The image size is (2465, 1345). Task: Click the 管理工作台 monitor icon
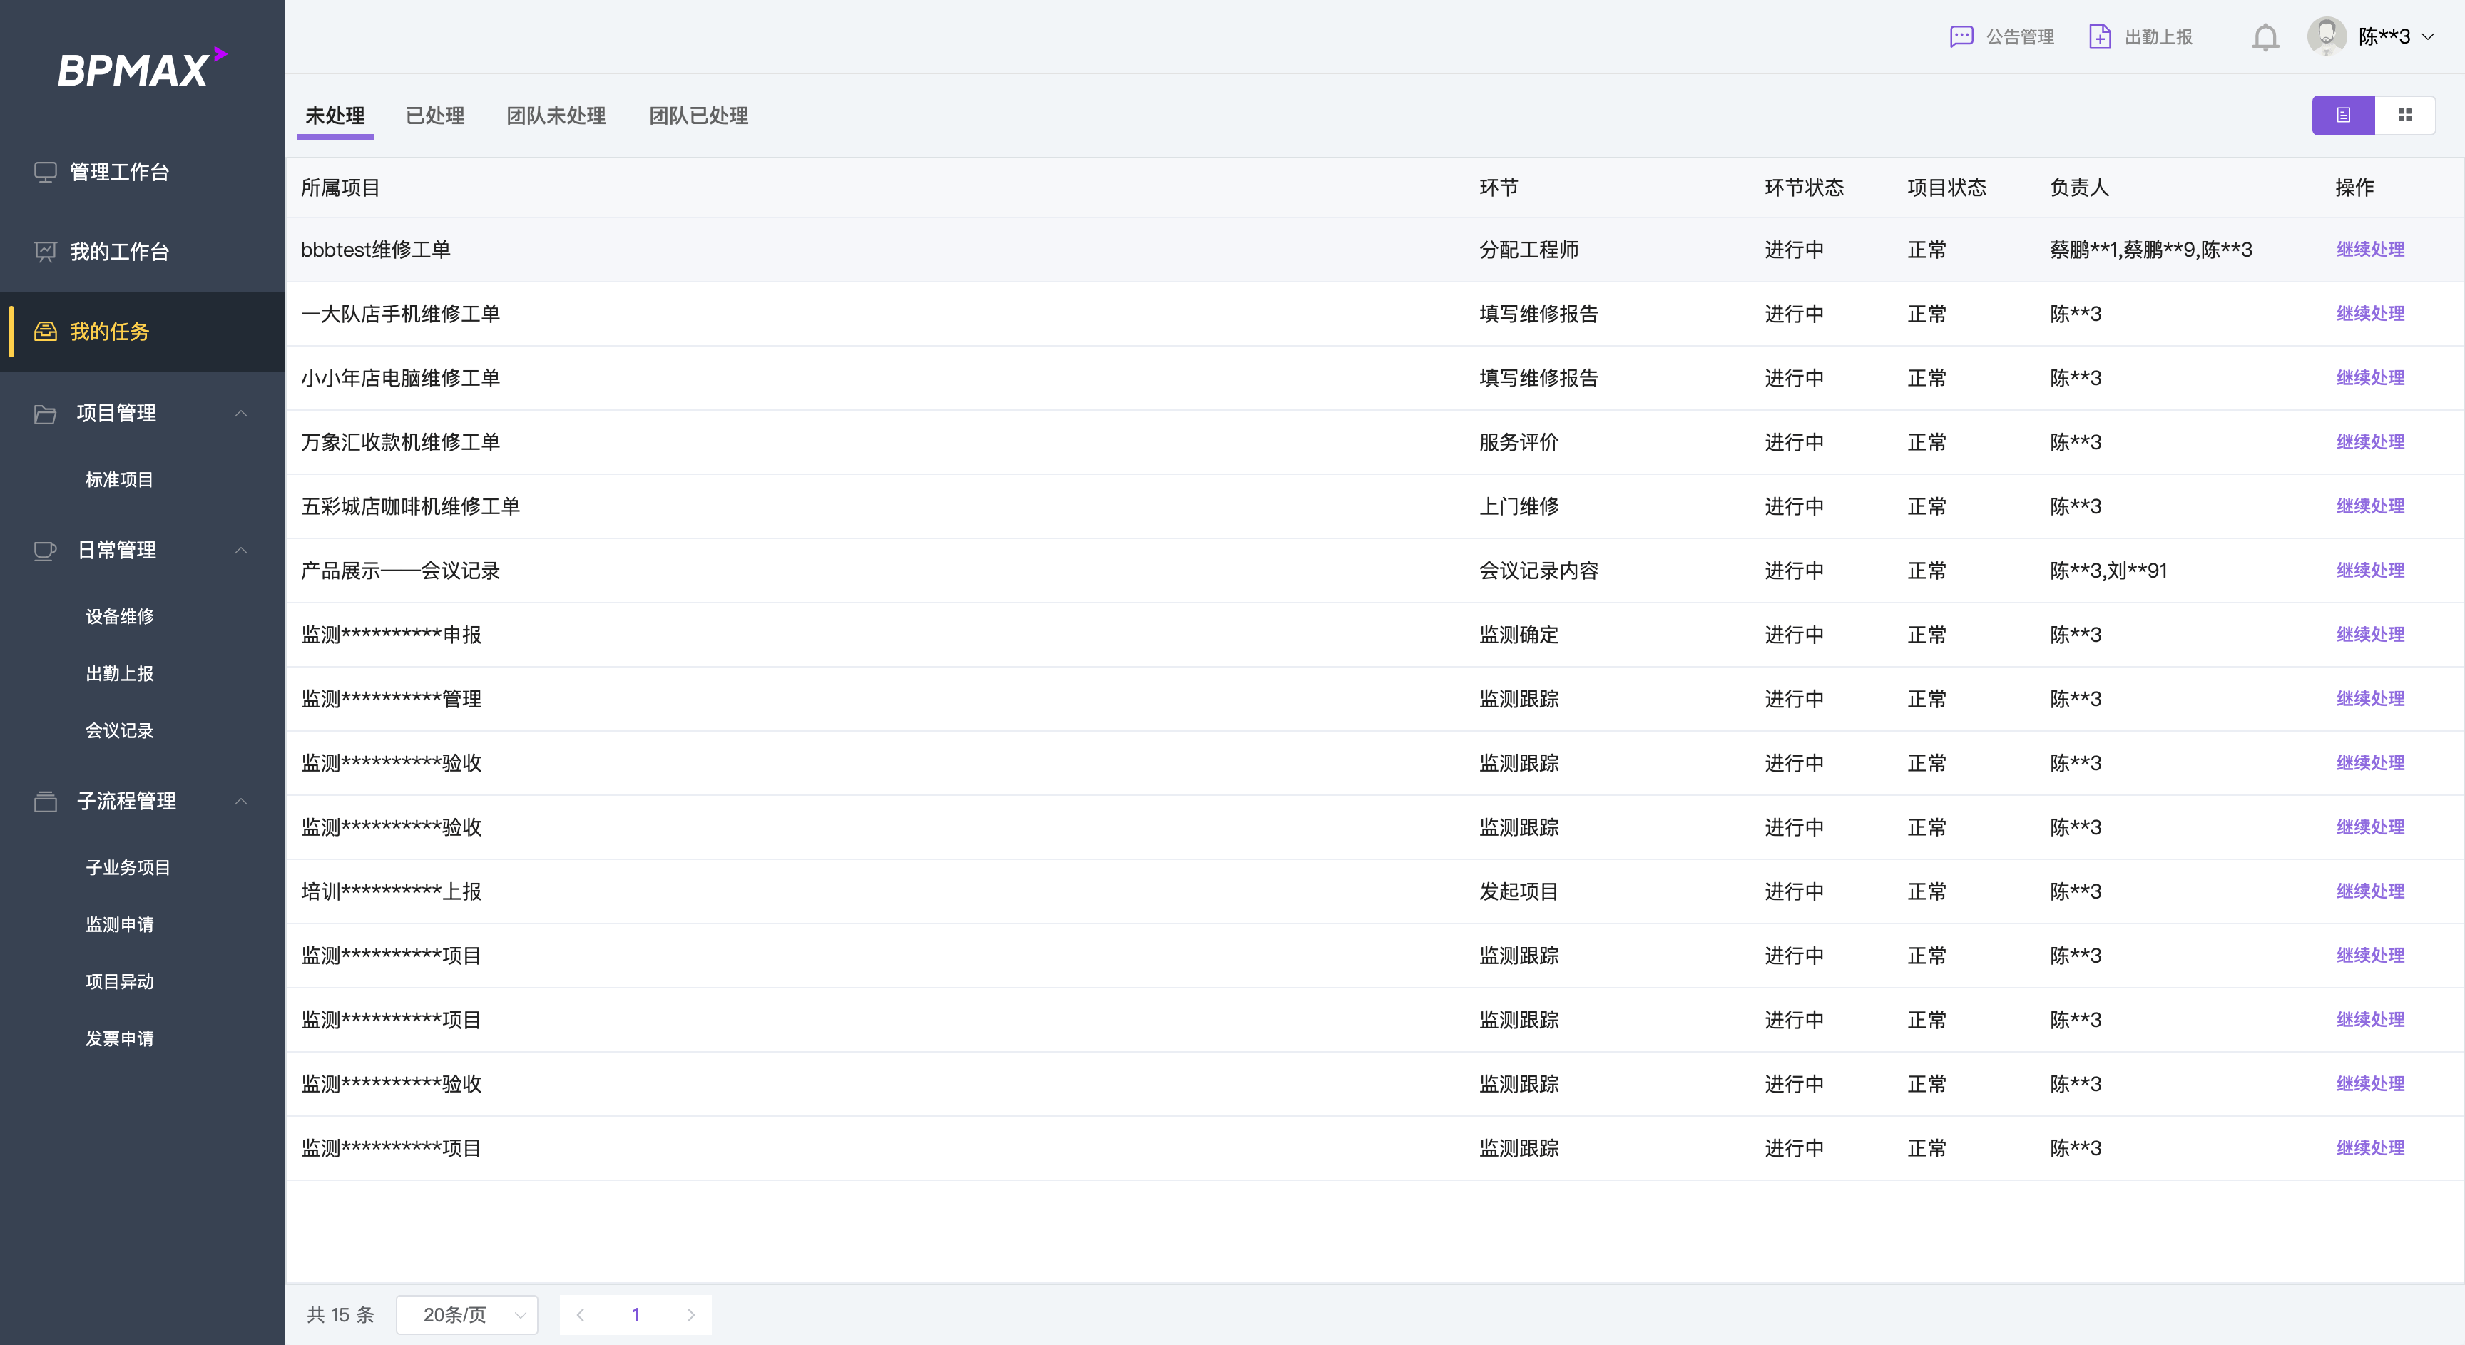click(45, 172)
